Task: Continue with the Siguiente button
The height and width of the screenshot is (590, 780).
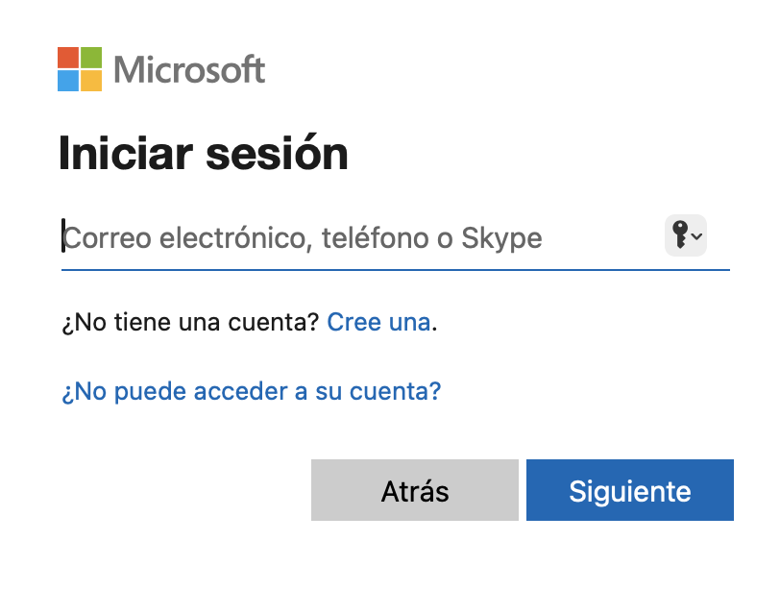Action: 630,490
